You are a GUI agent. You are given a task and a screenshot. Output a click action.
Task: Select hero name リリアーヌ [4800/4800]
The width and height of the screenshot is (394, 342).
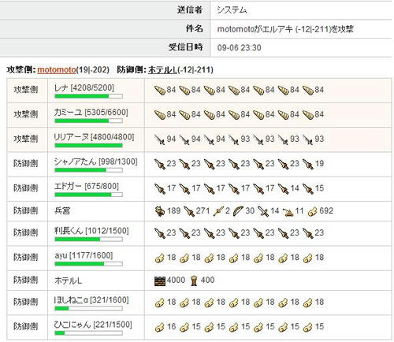point(94,137)
